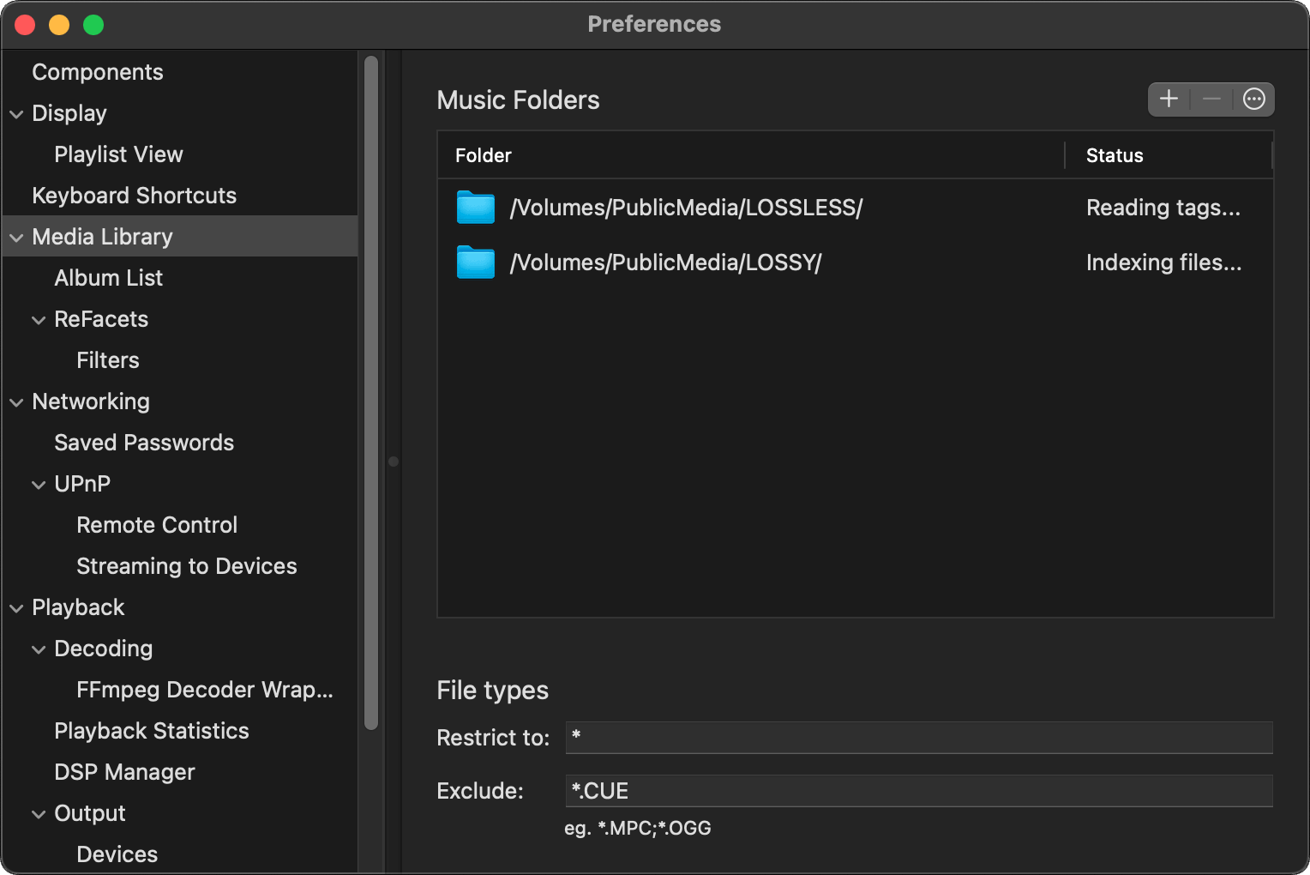1310x875 pixels.
Task: Collapse the Networking section chevron
Action: [x=16, y=402]
